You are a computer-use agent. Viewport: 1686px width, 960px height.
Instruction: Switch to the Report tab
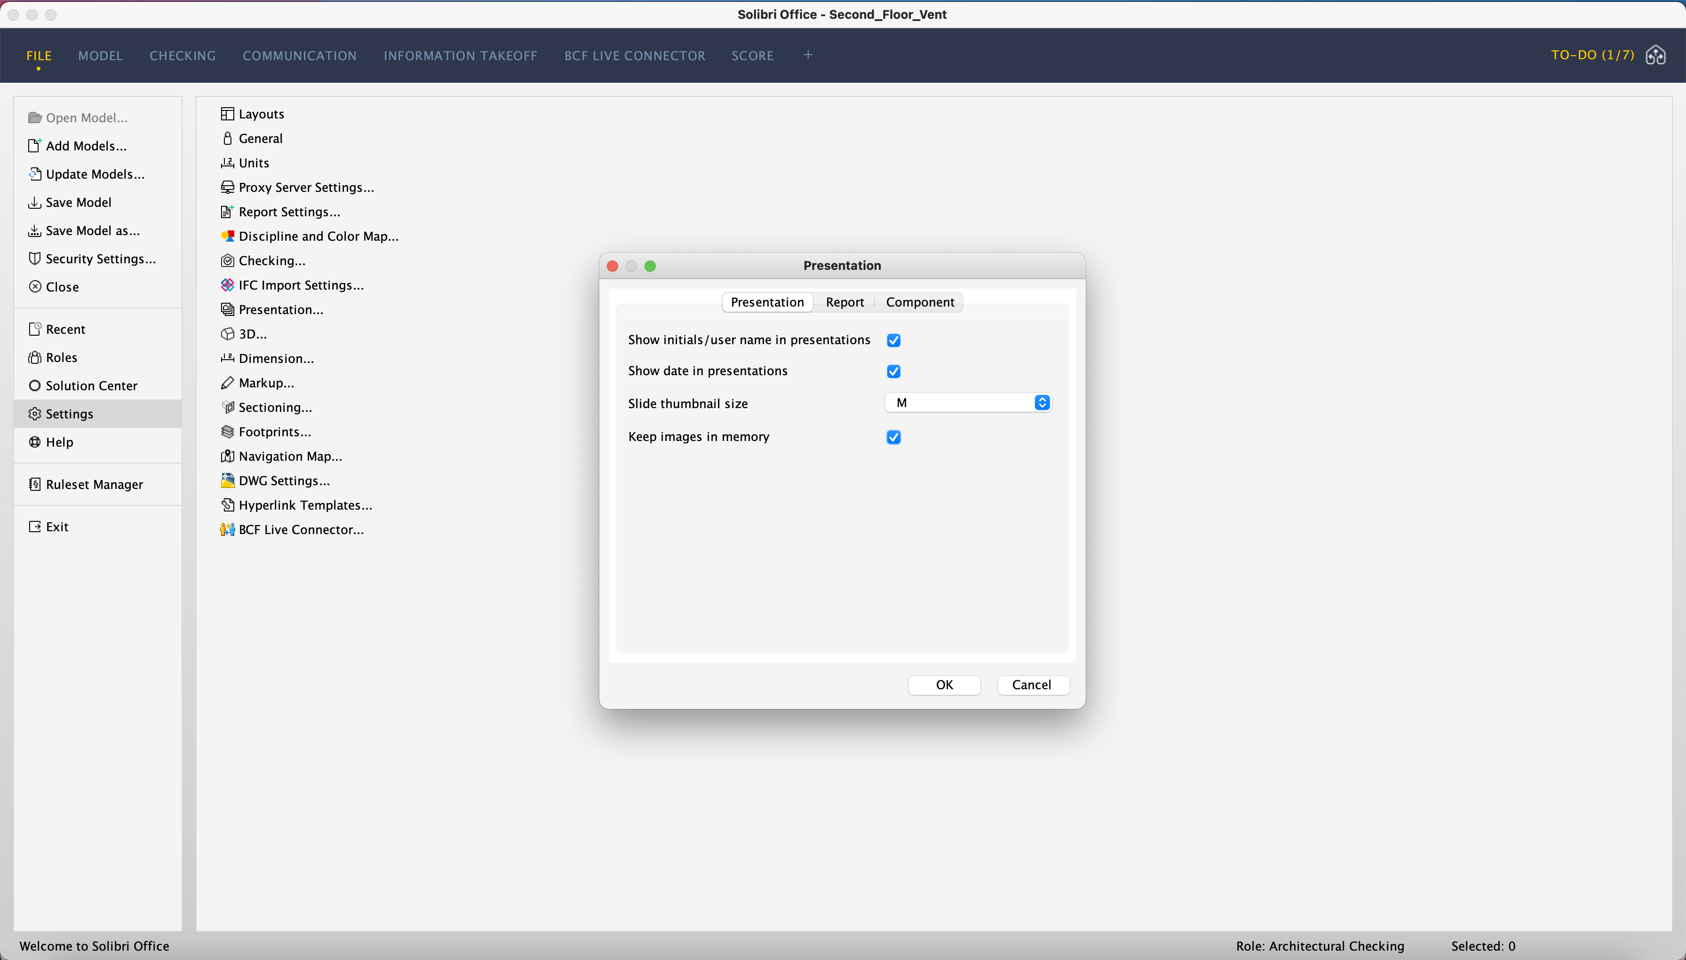click(844, 302)
